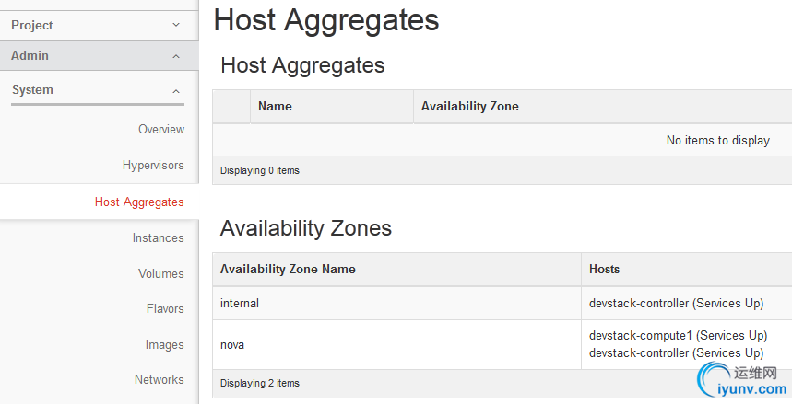Expand the Project panel chevron
Viewport: 792px width, 404px height.
point(176,26)
